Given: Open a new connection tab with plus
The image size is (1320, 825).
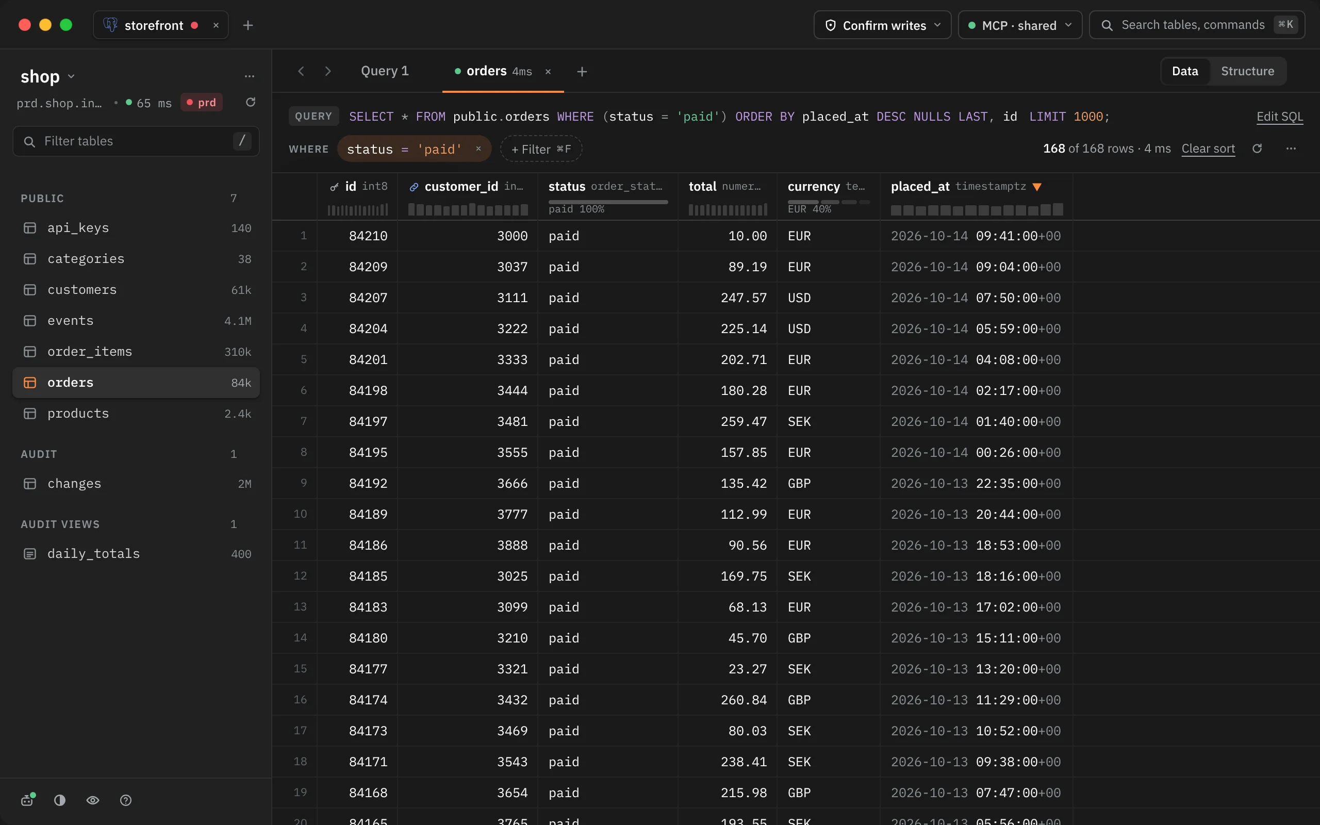Looking at the screenshot, I should tap(247, 25).
